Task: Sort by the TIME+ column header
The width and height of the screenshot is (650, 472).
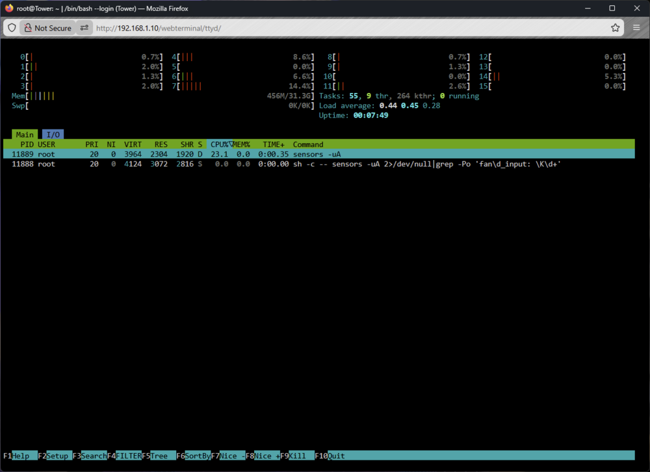Action: (274, 144)
